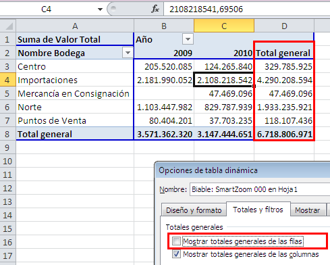Click the Select All corner button
Image resolution: width=330 pixels, height=265 pixels.
pyautogui.click(x=8, y=26)
